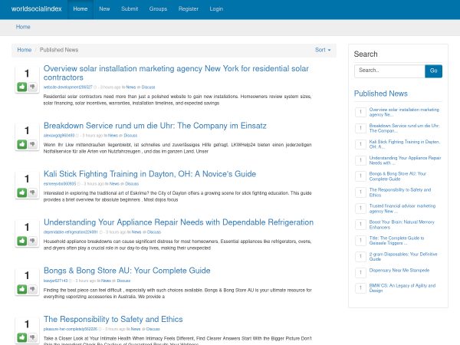Open author link of the Appliance Repair post
The image size is (460, 345).
click(71, 232)
